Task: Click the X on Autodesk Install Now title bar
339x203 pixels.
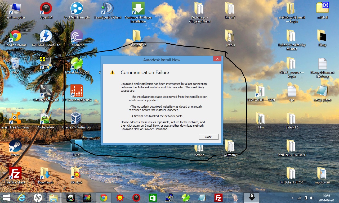Action: [x=217, y=59]
